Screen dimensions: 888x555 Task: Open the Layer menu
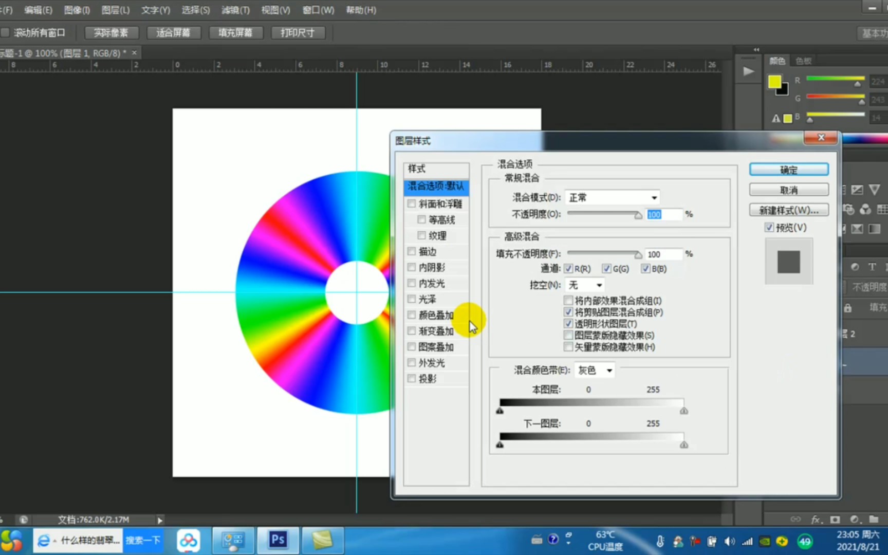(x=116, y=10)
